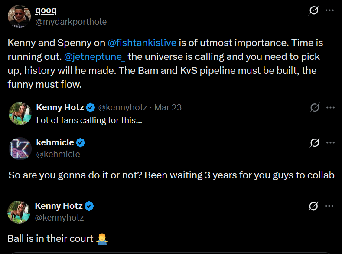Click the Grok icon on quoted Kenny Hotz post
342x254 pixels.
315,107
